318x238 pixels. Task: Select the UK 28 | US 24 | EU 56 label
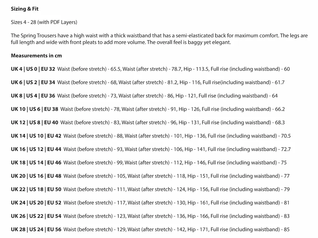36,229
